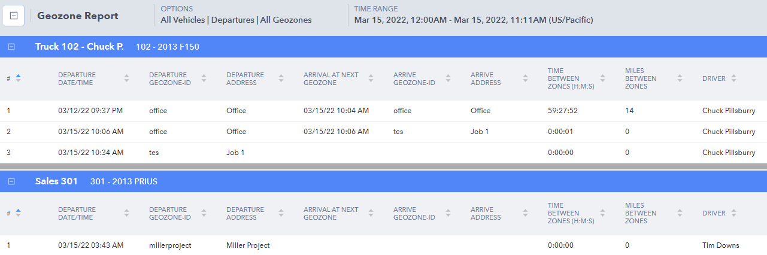The width and height of the screenshot is (767, 255).
Task: Sort Truck 102 table by Miles Between Zones
Action: click(680, 78)
